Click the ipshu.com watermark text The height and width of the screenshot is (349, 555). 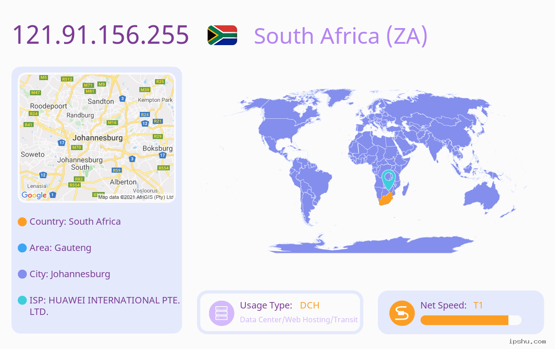(527, 341)
